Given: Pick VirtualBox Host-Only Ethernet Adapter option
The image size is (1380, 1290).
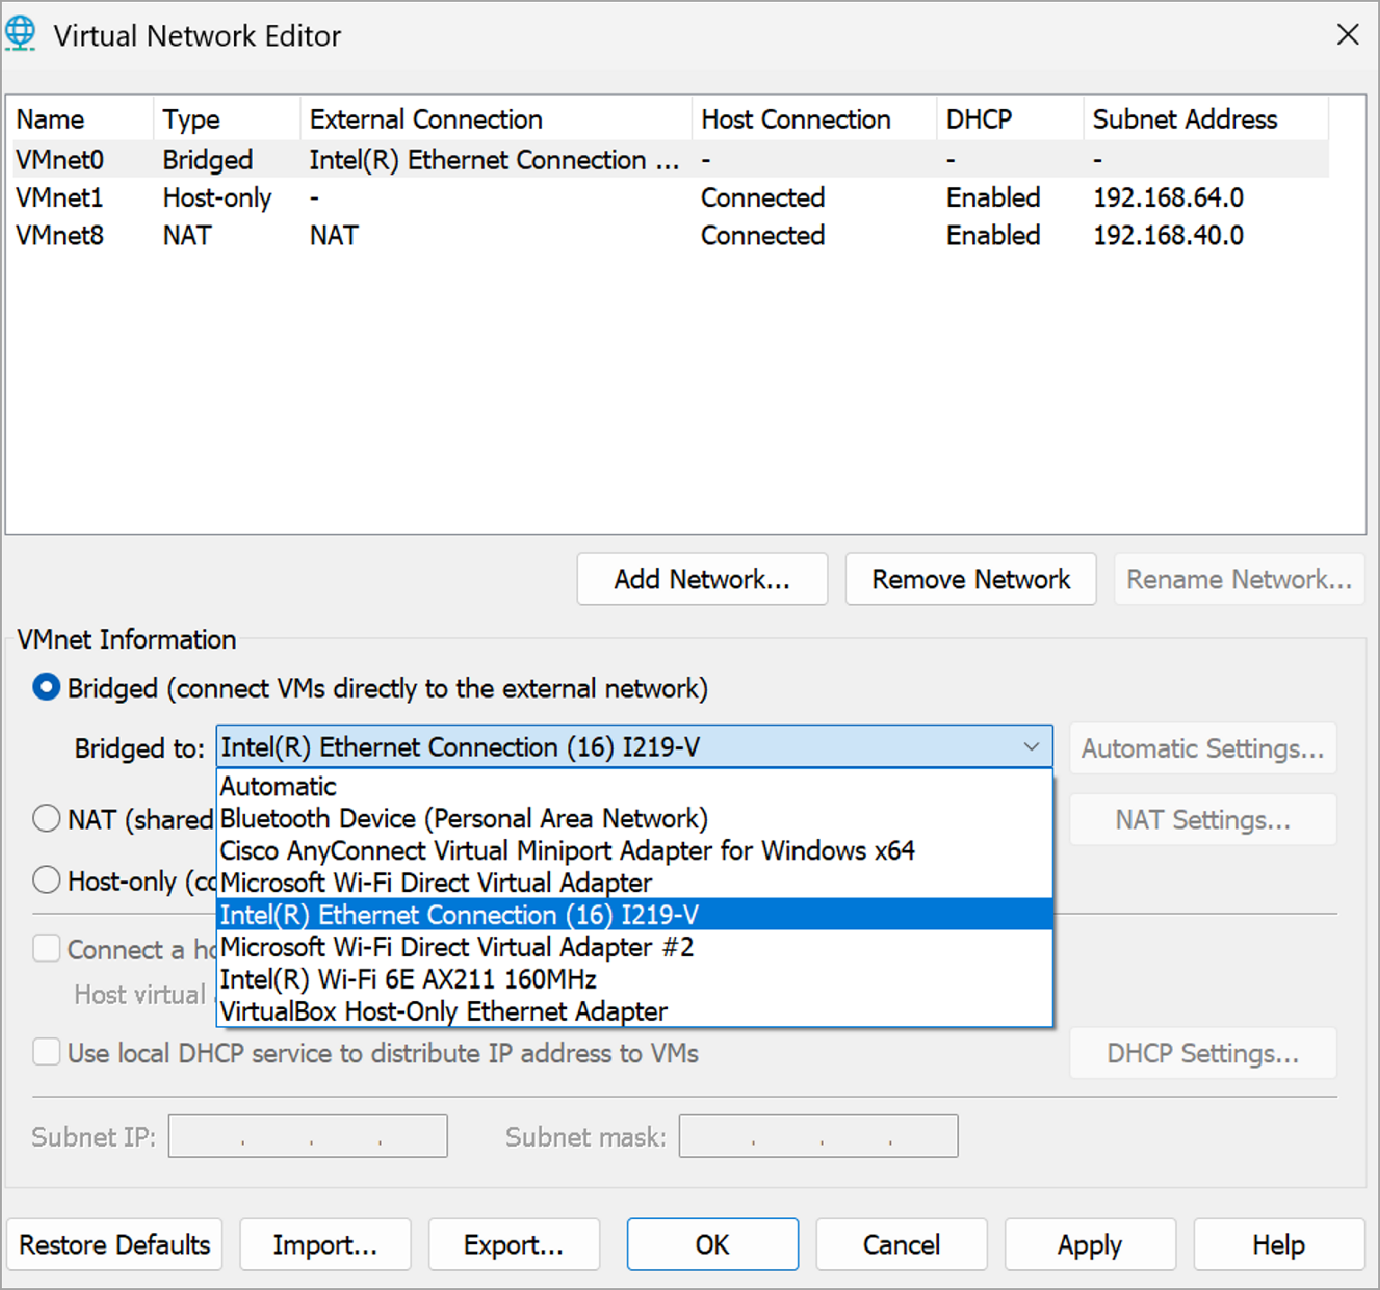Looking at the screenshot, I should [x=444, y=1012].
